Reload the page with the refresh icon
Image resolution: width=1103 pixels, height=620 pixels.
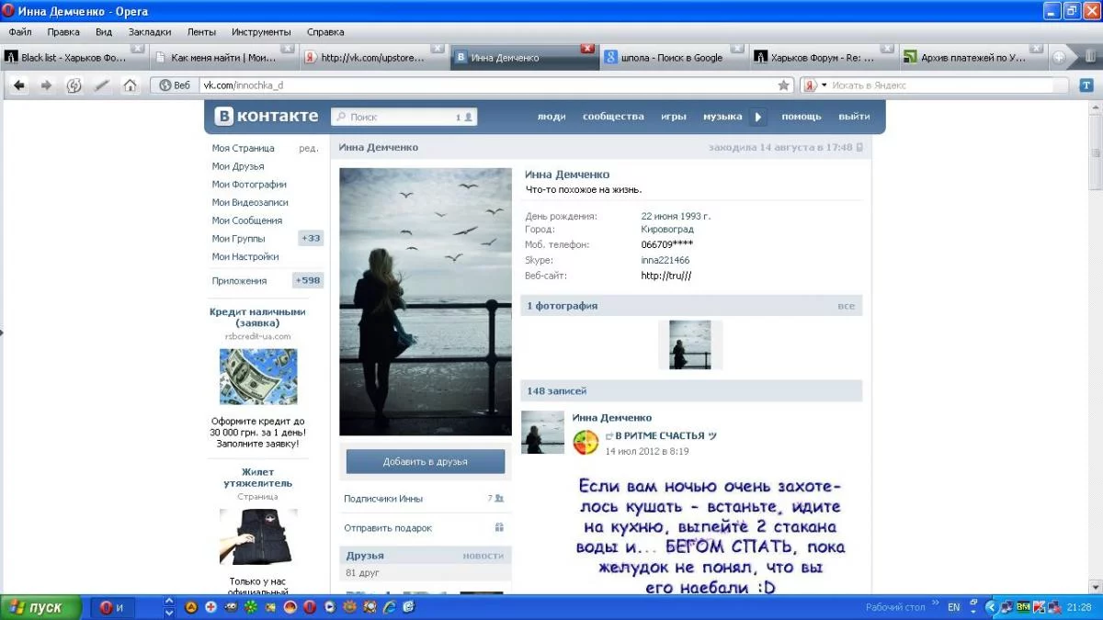[x=74, y=85]
